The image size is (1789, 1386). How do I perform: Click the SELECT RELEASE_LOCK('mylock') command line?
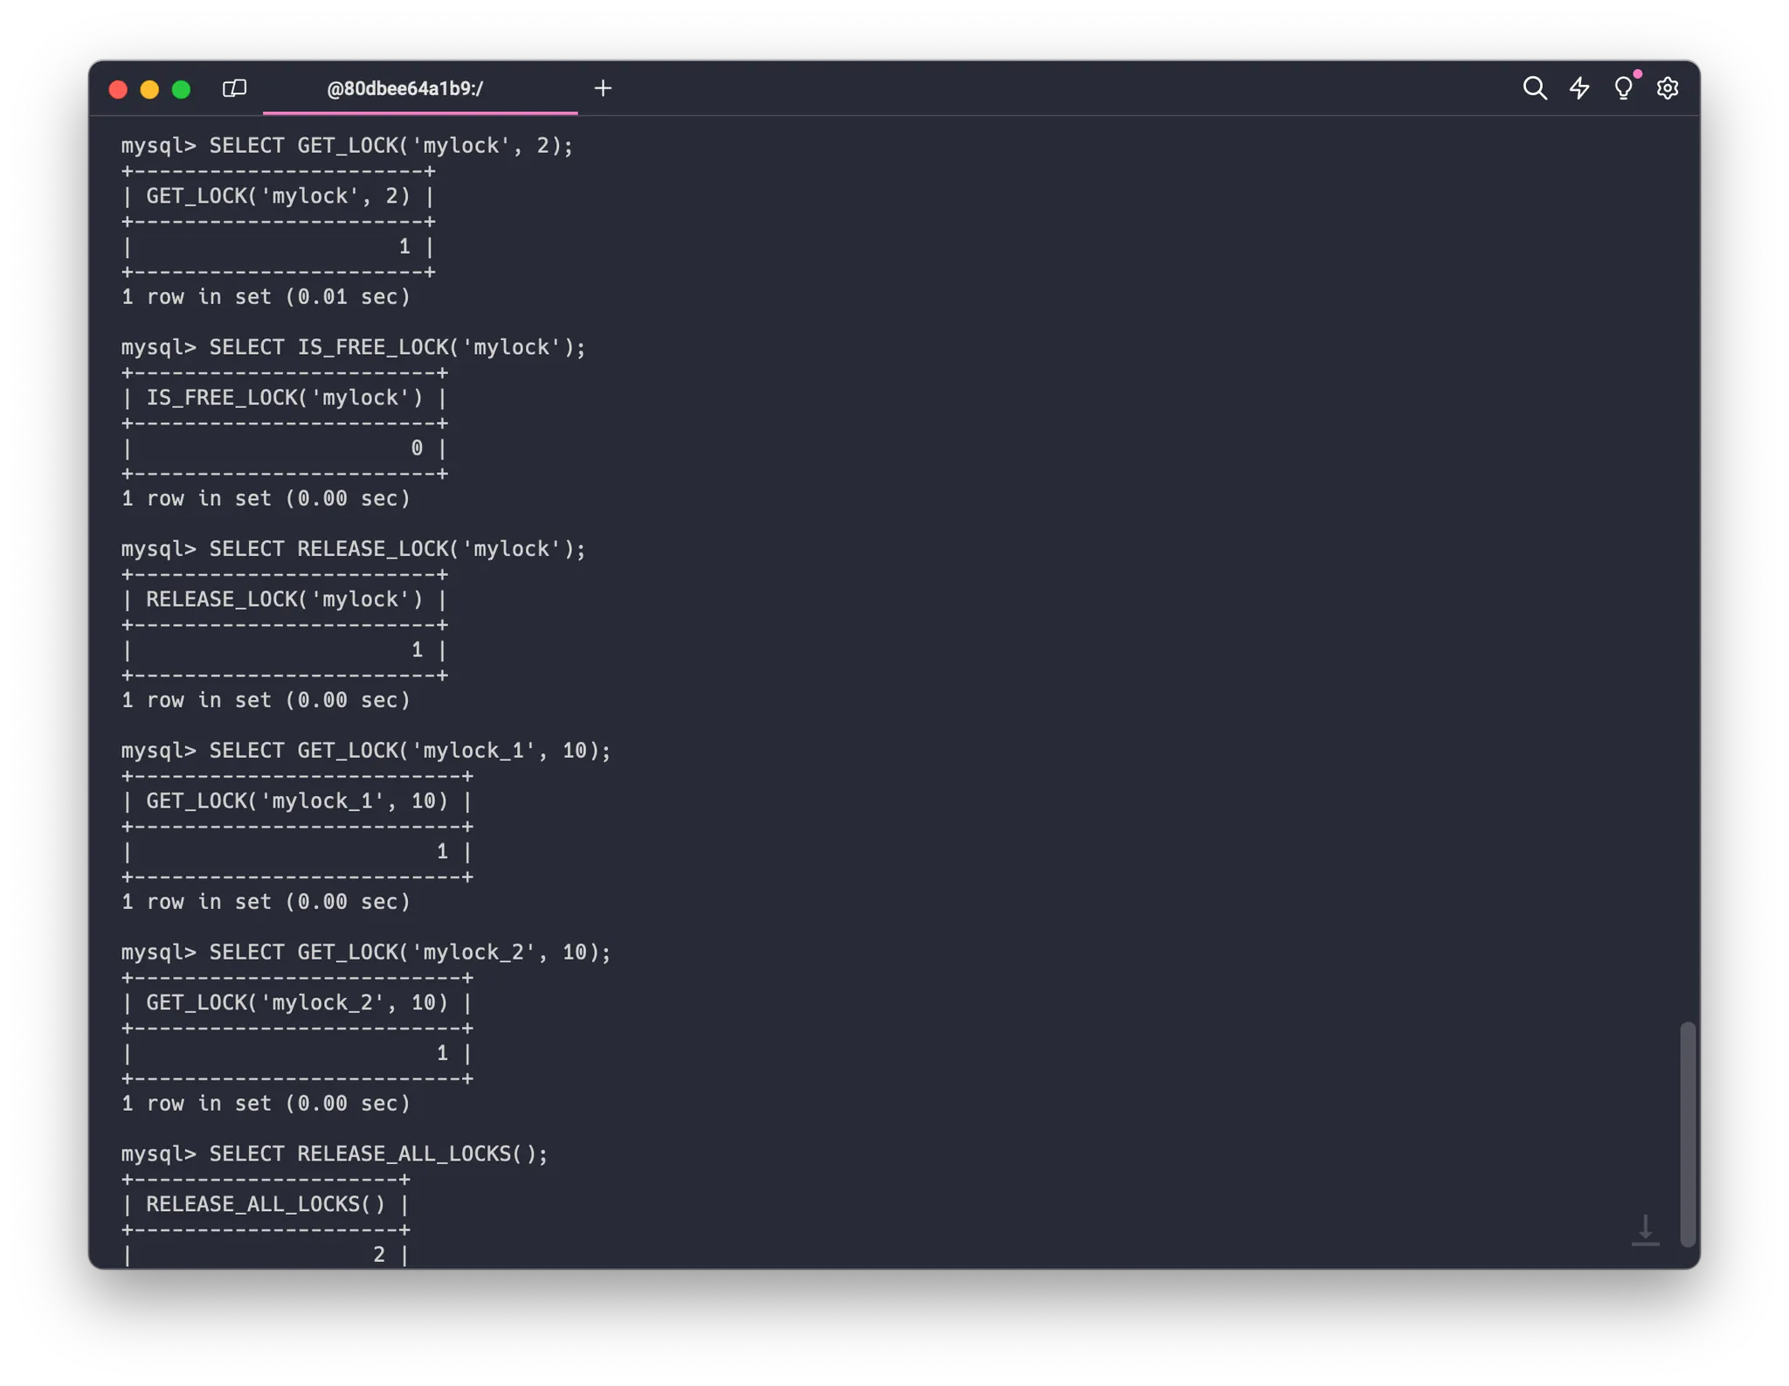(x=353, y=549)
